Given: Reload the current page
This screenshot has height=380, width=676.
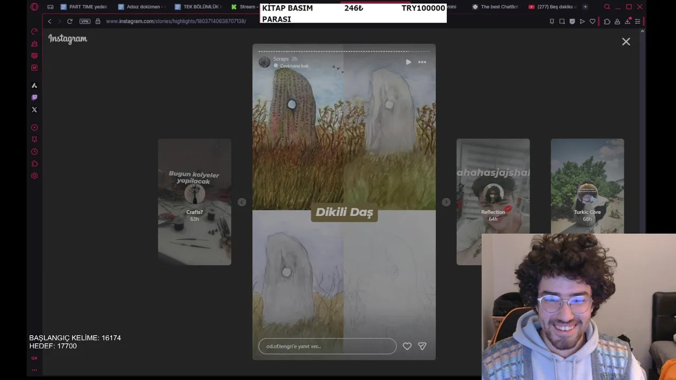Looking at the screenshot, I should pyautogui.click(x=69, y=21).
